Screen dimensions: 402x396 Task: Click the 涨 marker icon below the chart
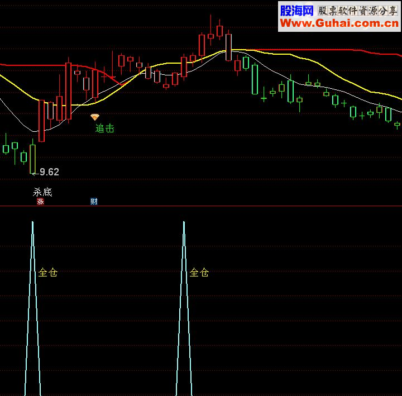point(40,201)
